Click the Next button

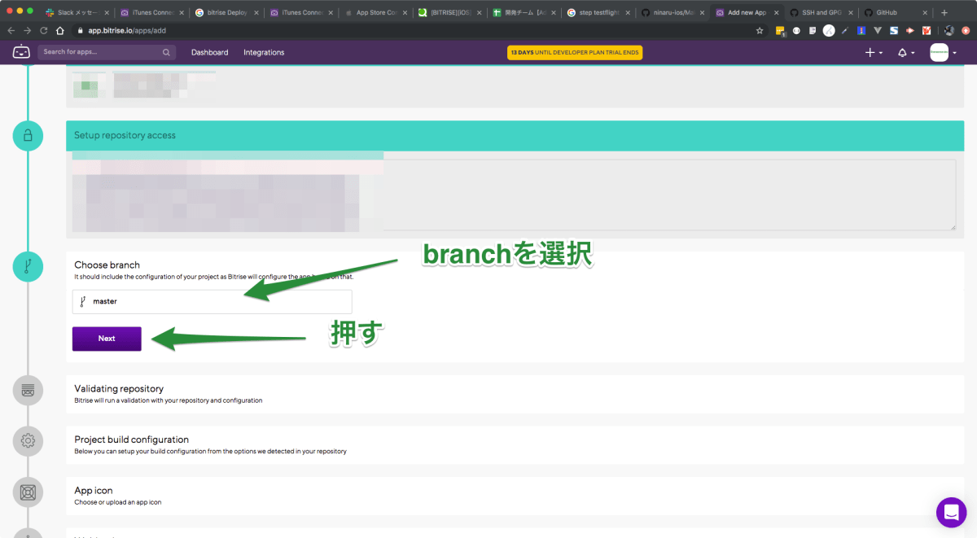(107, 339)
